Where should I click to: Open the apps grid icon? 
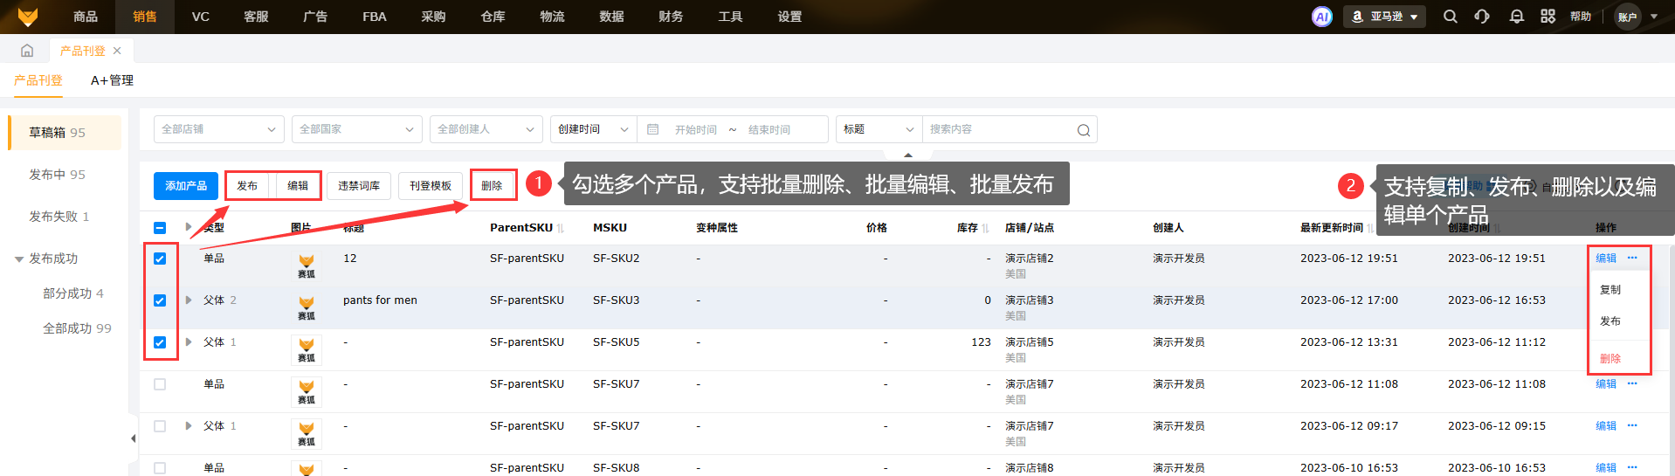pos(1547,17)
